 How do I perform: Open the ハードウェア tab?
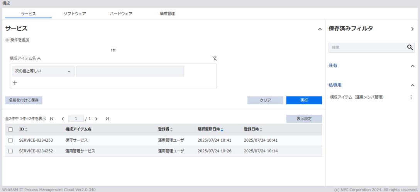[121, 14]
